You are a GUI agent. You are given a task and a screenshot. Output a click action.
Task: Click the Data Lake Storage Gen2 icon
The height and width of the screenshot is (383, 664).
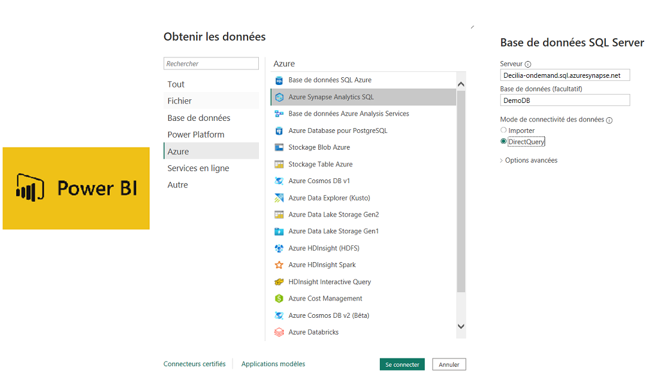click(x=279, y=215)
